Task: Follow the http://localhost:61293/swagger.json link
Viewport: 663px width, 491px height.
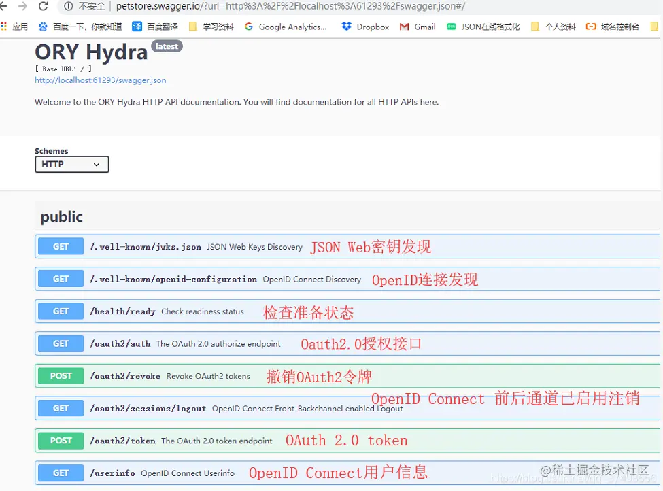Action: (100, 80)
